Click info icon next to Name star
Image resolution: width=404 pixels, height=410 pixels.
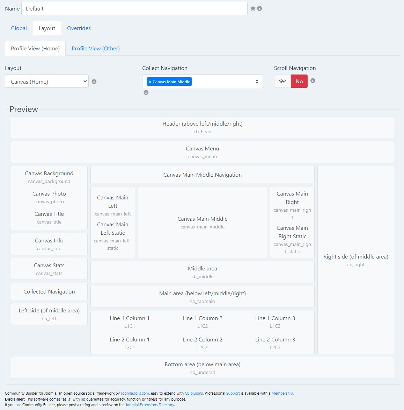click(259, 8)
